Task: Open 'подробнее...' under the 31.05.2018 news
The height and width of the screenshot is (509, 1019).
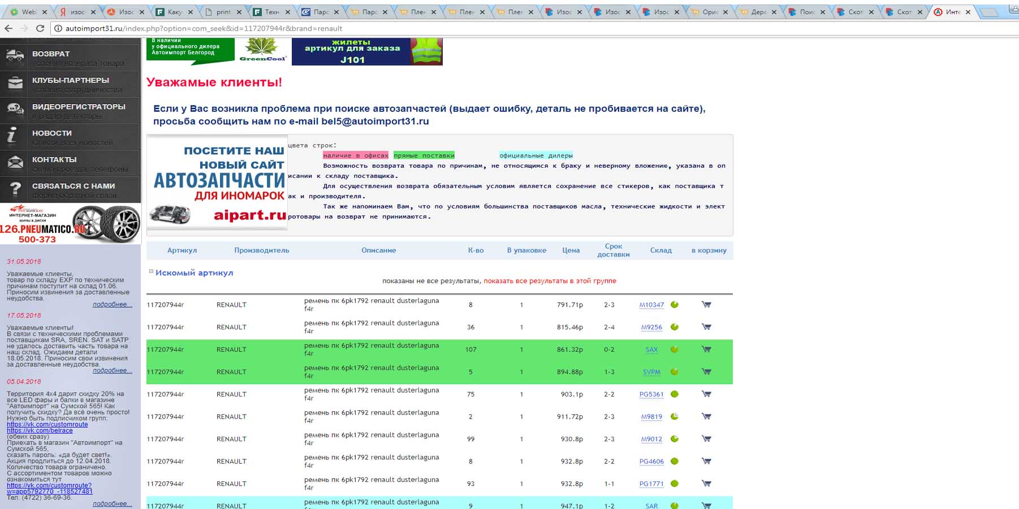Action: pyautogui.click(x=113, y=304)
